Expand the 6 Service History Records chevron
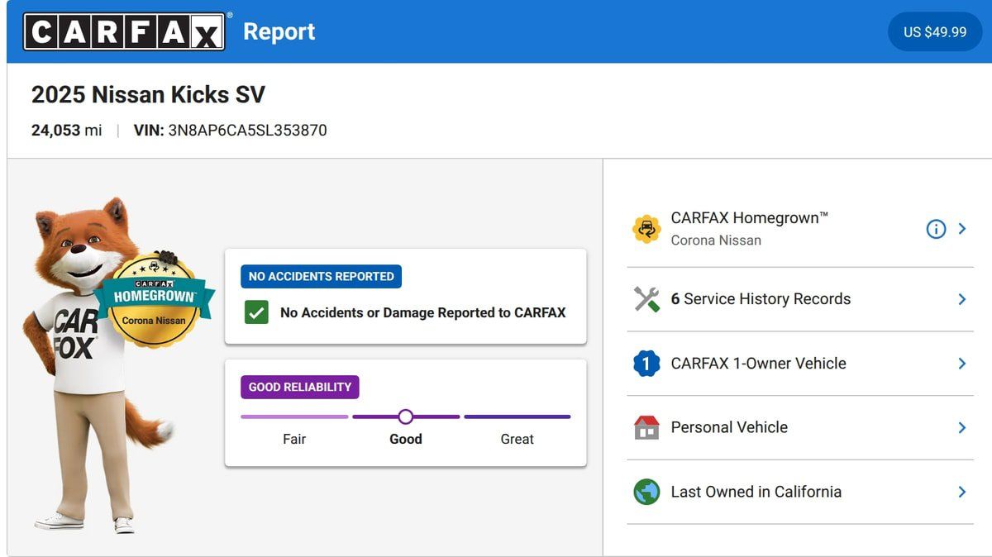The height and width of the screenshot is (557, 992). click(962, 299)
